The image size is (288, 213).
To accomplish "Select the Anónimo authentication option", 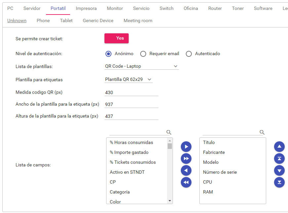I will tap(108, 54).
